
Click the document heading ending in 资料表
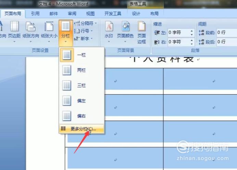[x=162, y=59]
